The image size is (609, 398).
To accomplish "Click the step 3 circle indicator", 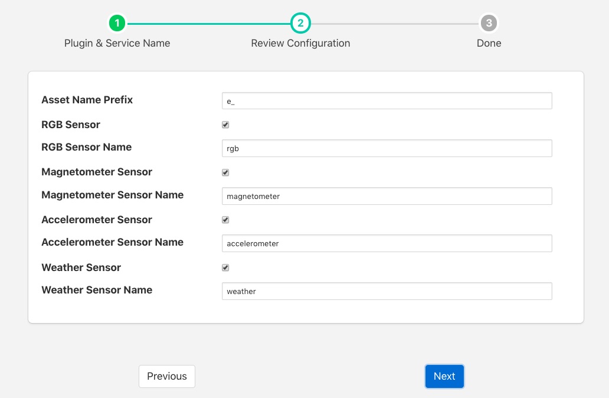I will [489, 24].
